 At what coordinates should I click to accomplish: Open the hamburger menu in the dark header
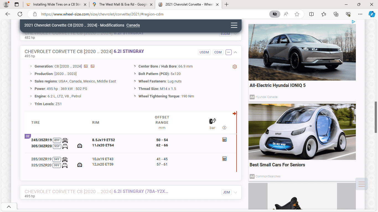pyautogui.click(x=234, y=25)
